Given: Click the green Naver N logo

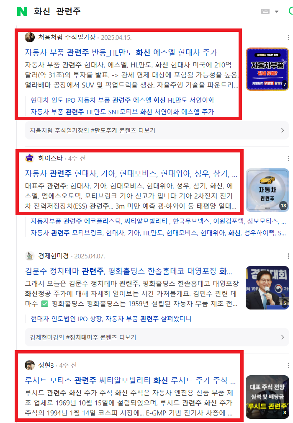Looking at the screenshot, I should coord(22,11).
